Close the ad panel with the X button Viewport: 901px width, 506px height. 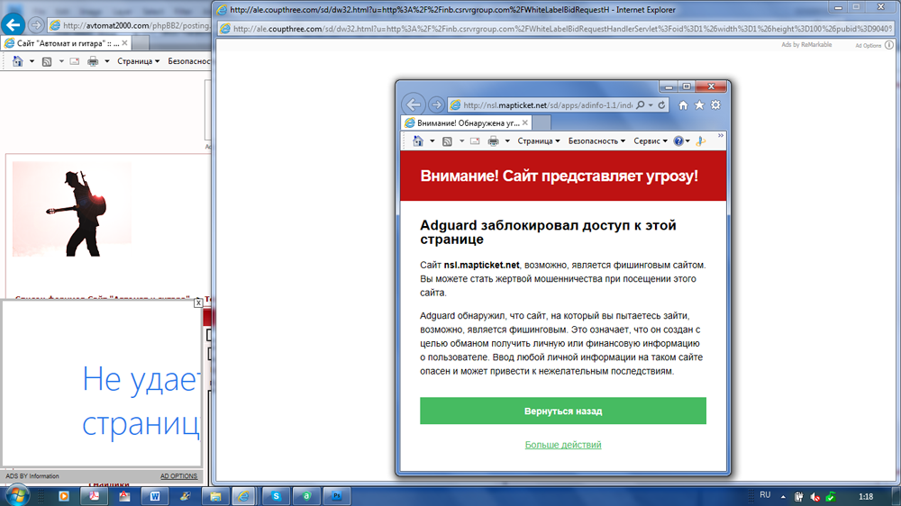point(198,303)
